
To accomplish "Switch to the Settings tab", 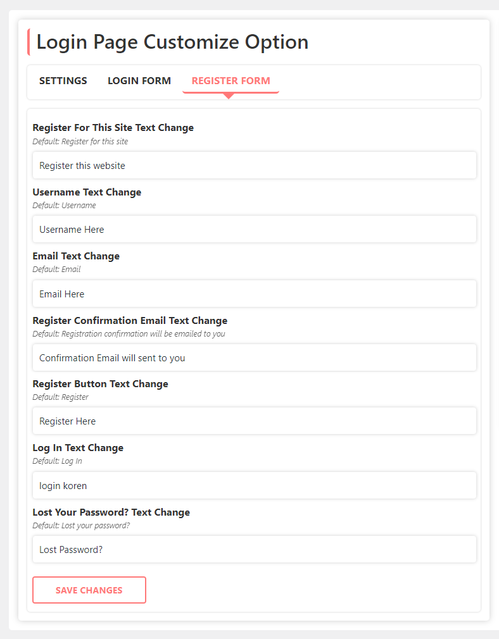I will 63,81.
